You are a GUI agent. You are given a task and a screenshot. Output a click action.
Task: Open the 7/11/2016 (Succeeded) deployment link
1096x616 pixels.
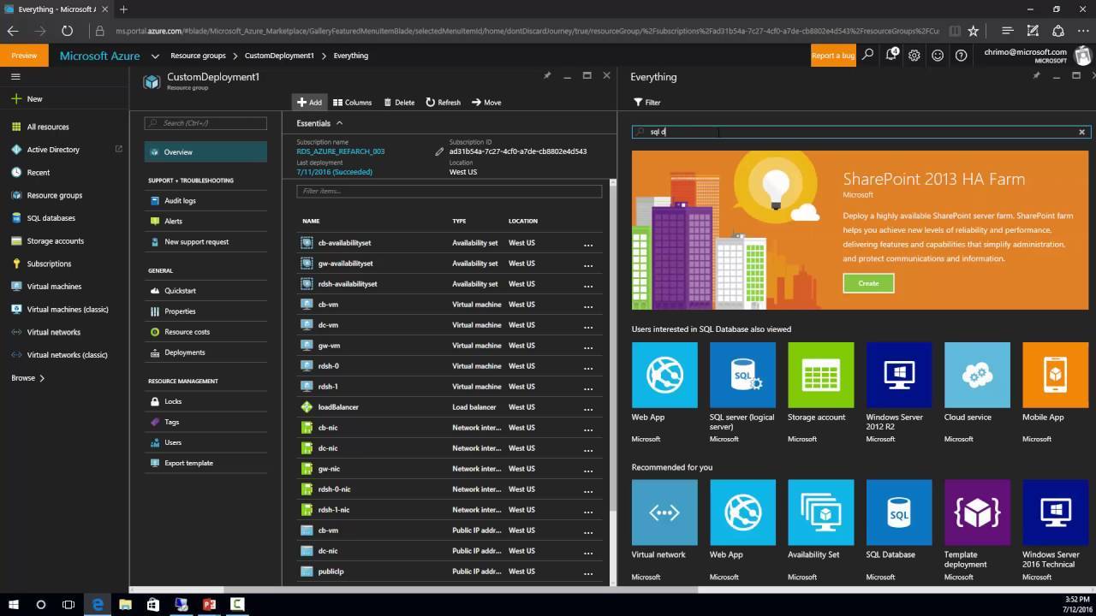pos(334,172)
